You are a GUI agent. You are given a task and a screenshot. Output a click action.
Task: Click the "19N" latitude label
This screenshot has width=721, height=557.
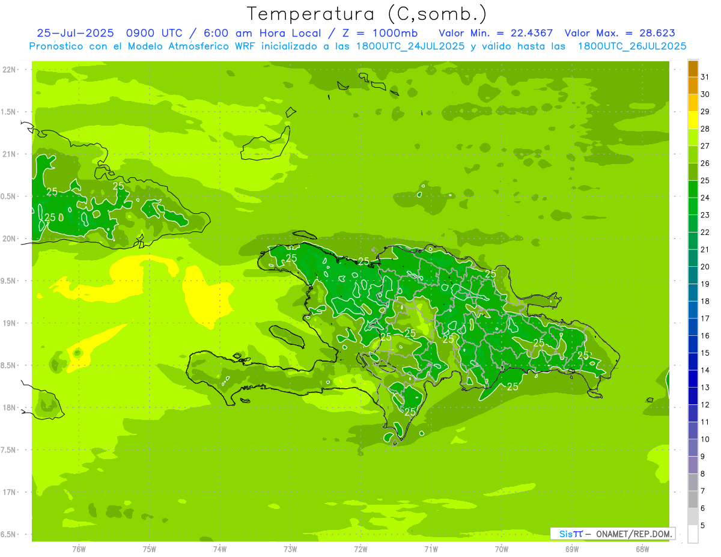pos(9,323)
